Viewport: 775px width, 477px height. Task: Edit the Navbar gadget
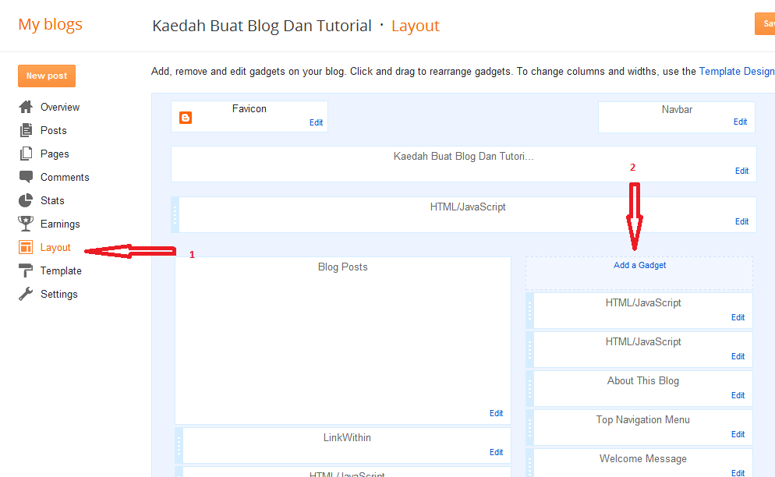click(x=740, y=122)
